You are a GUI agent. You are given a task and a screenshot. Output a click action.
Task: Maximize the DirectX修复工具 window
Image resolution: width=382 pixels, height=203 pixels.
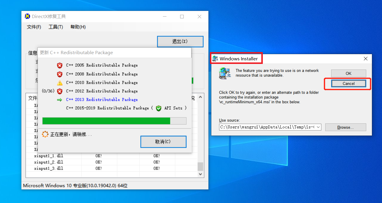(182, 17)
